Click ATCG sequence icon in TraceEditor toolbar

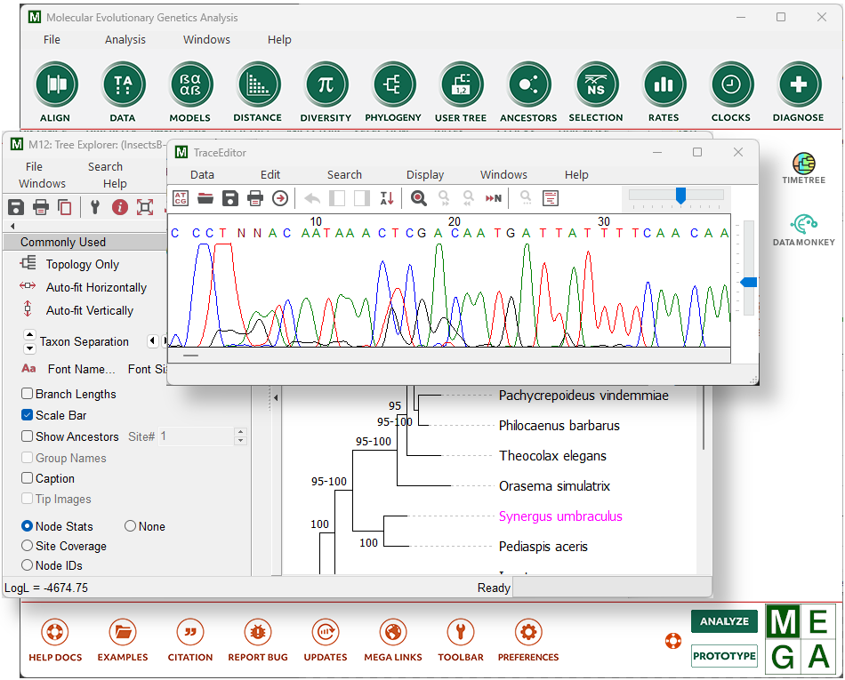(x=181, y=198)
